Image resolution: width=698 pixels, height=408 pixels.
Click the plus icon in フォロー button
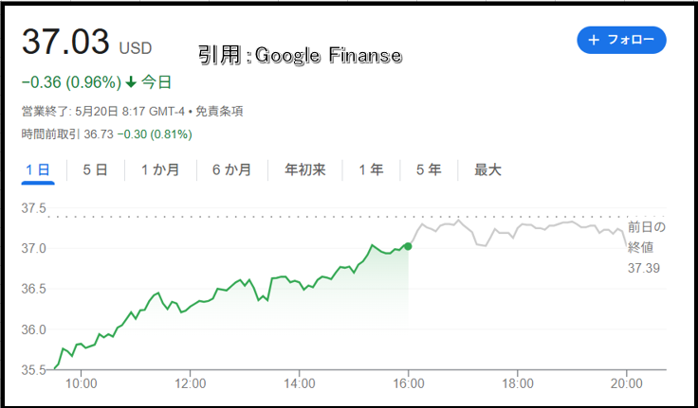click(594, 40)
